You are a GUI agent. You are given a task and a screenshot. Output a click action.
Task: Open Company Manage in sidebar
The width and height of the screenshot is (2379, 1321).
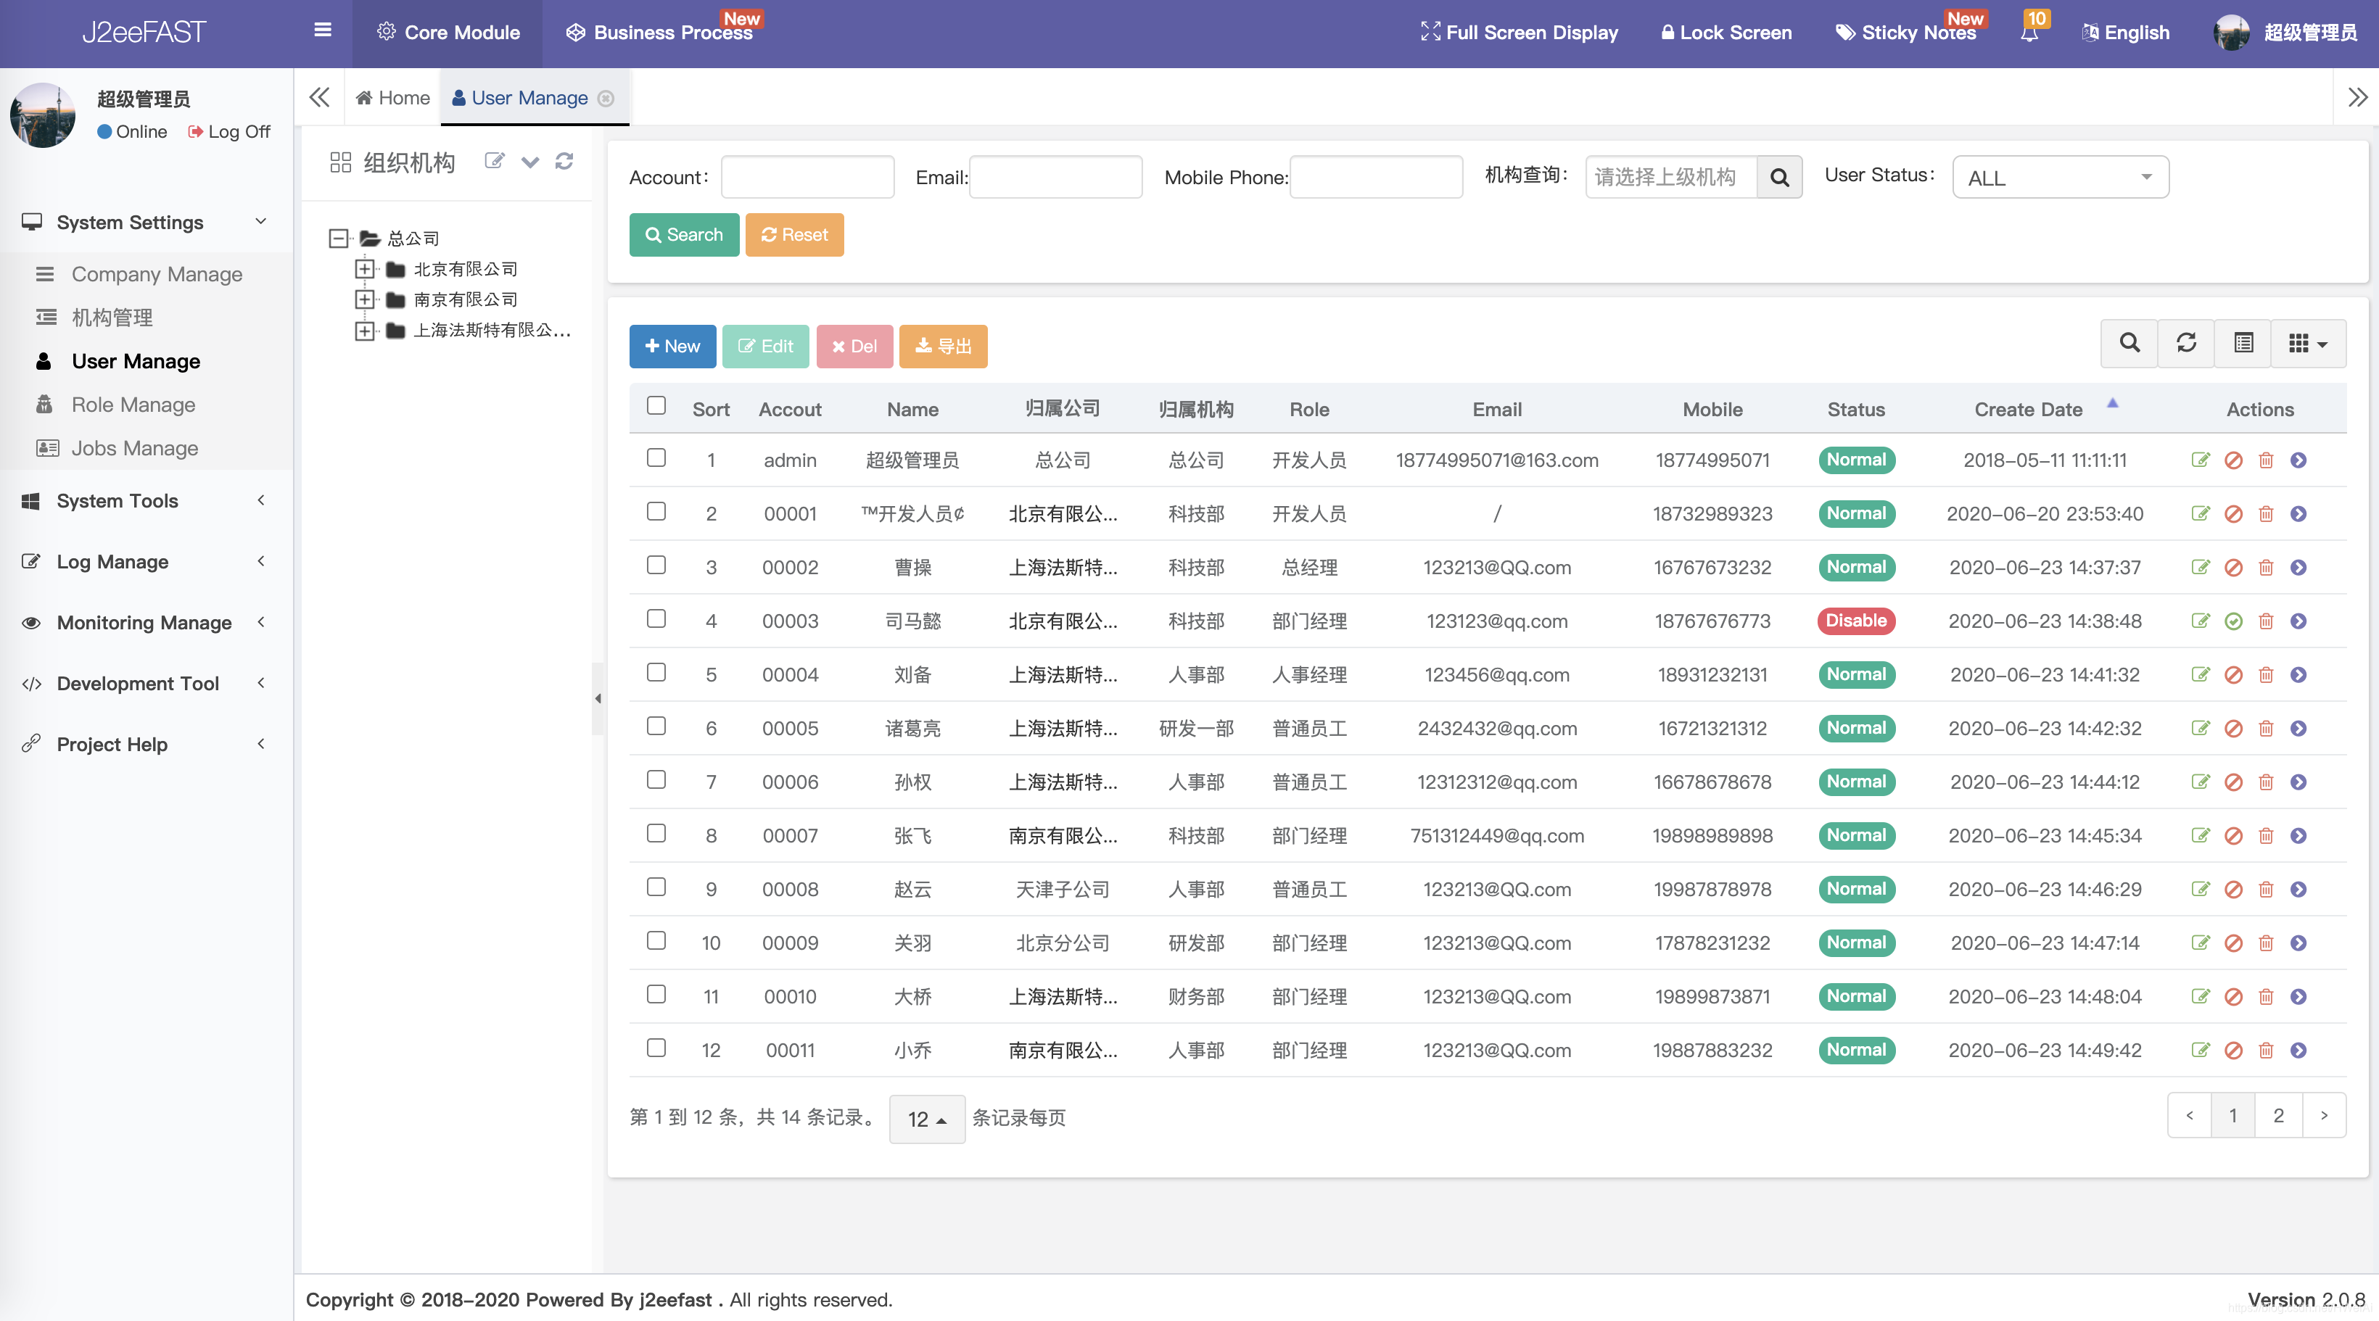(157, 274)
